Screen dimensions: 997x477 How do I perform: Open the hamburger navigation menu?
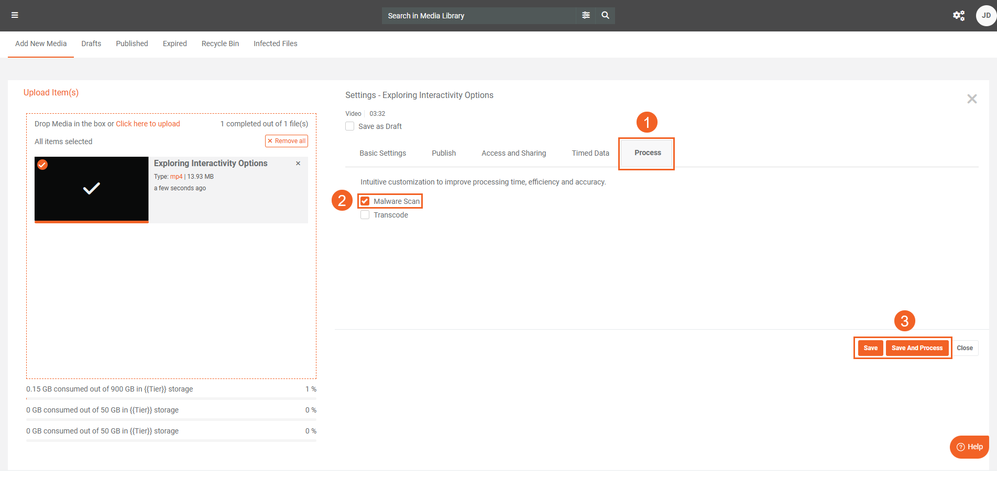(x=15, y=15)
